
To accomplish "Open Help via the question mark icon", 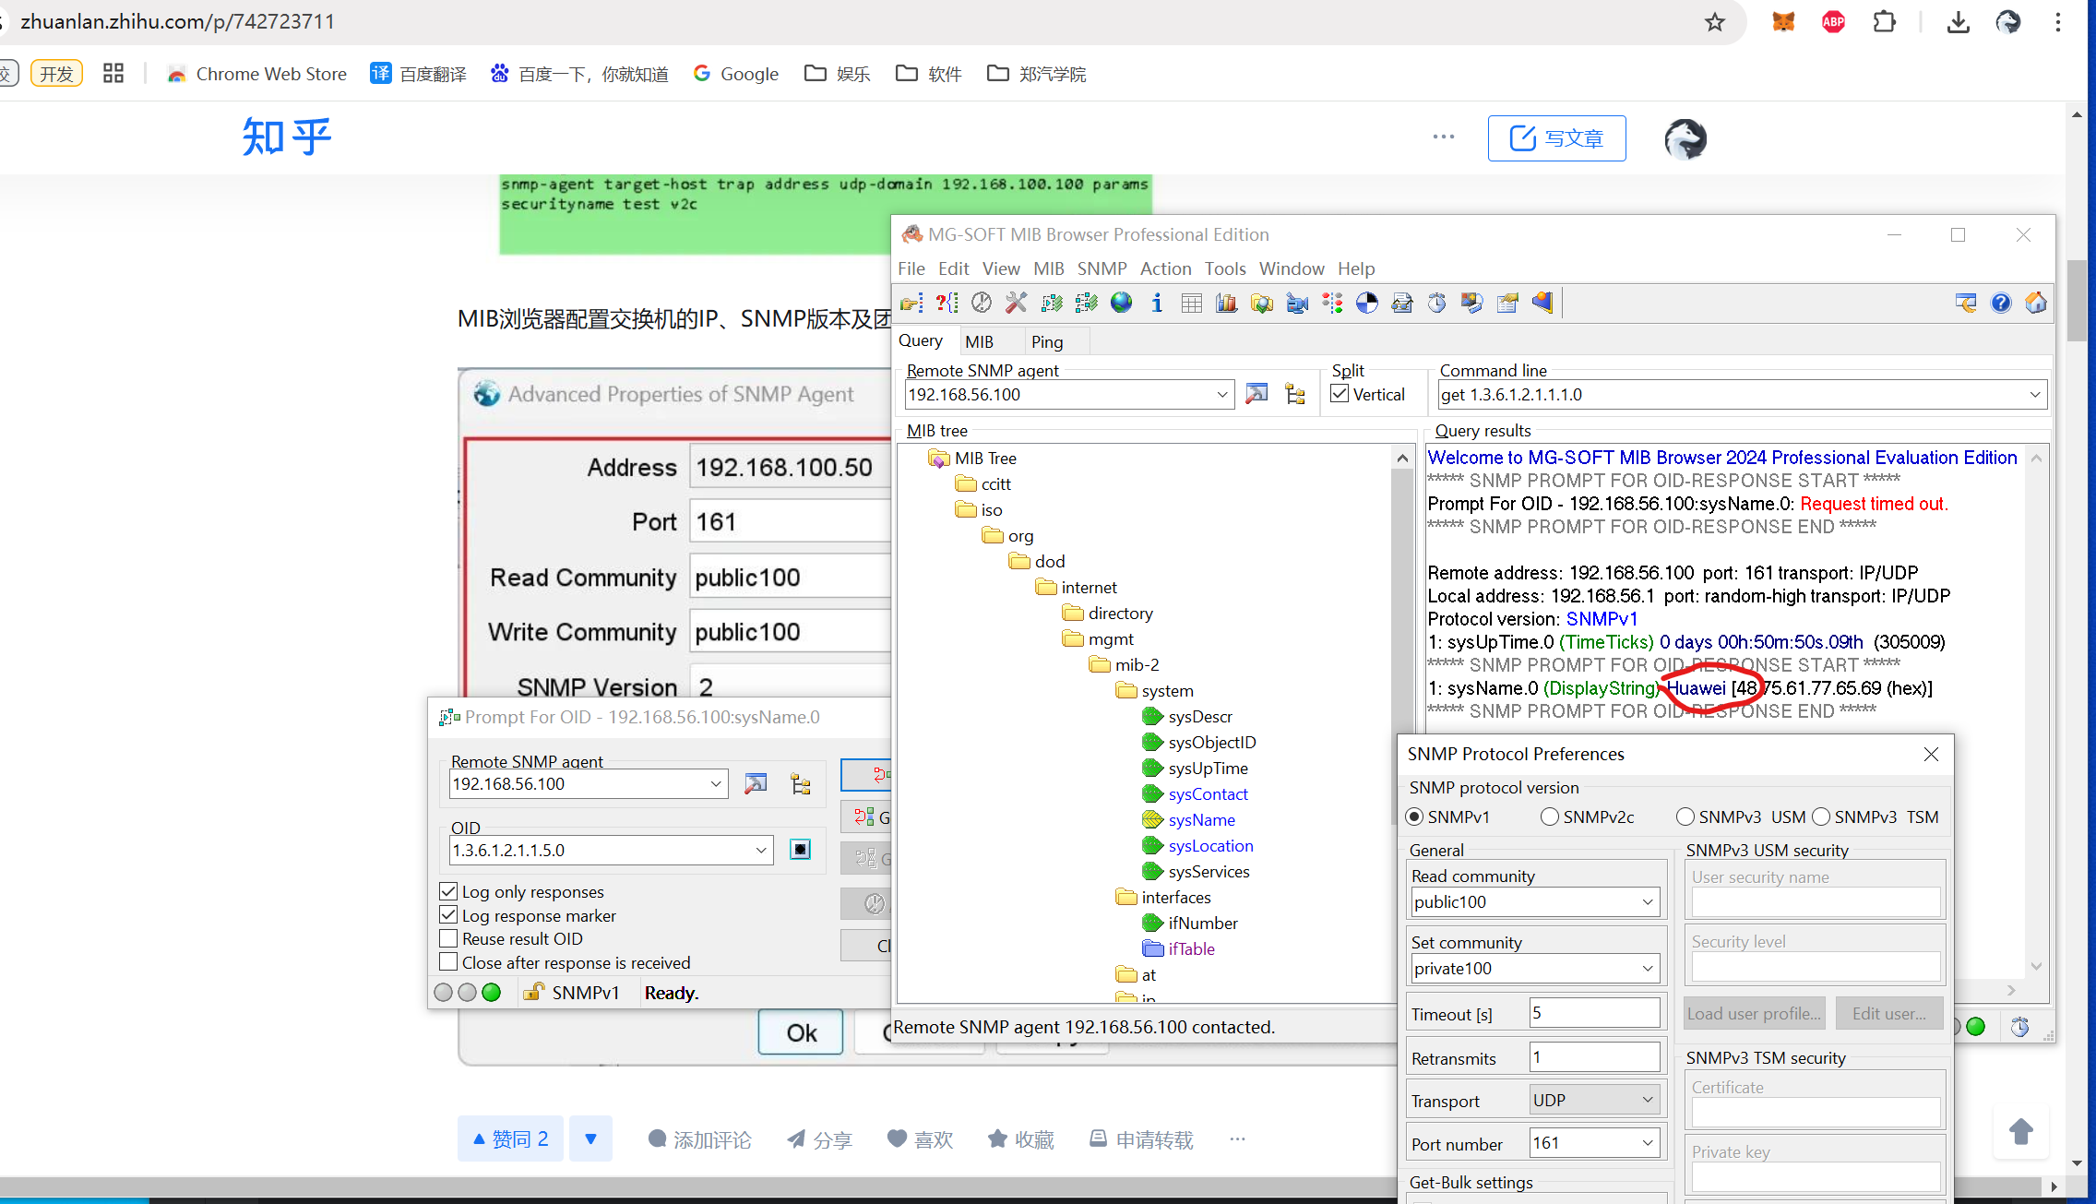I will pyautogui.click(x=2001, y=302).
